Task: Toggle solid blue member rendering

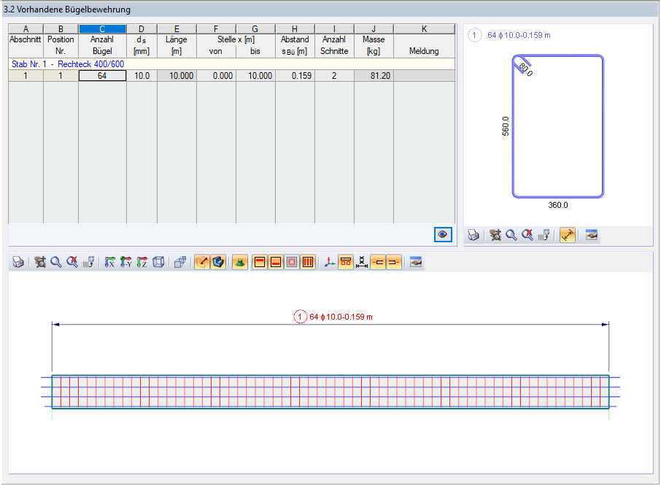Action: click(218, 262)
